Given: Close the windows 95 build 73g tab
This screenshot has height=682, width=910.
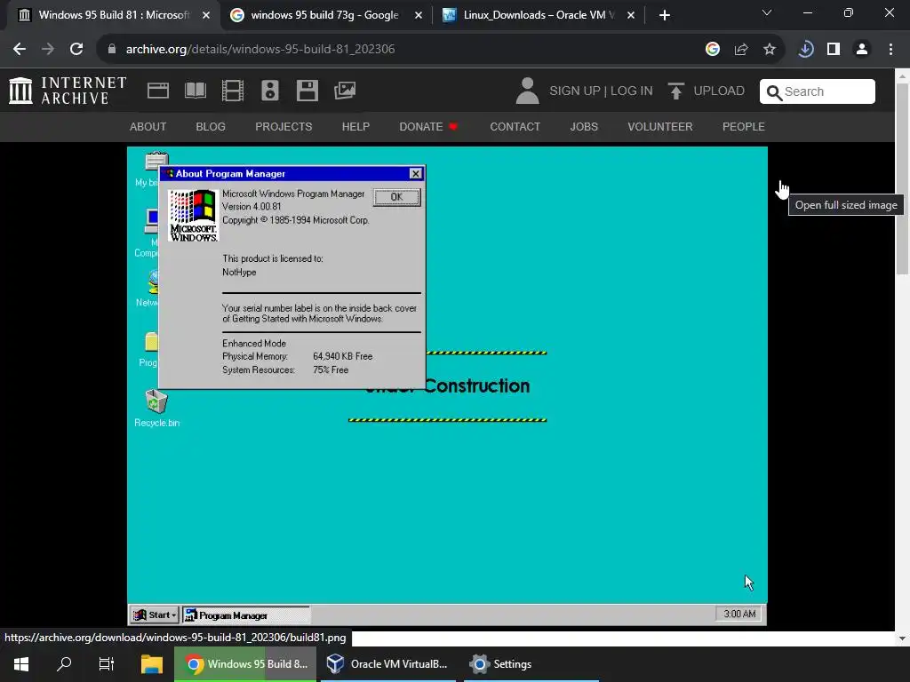Looking at the screenshot, I should pyautogui.click(x=419, y=15).
